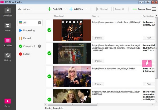Click the blue plus Add Files icon
The image size is (158, 110).
coord(71,9)
